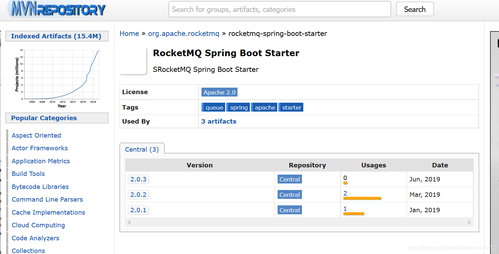The height and width of the screenshot is (254, 499).
Task: Open the 3 artifacts used-by link
Action: click(219, 121)
